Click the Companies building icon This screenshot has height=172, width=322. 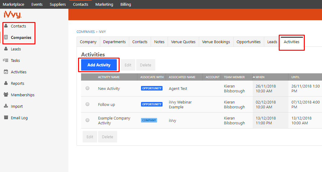(6, 37)
